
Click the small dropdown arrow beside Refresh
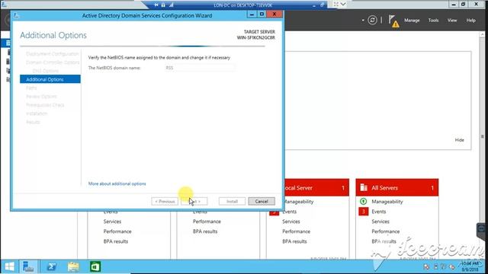pyautogui.click(x=363, y=21)
